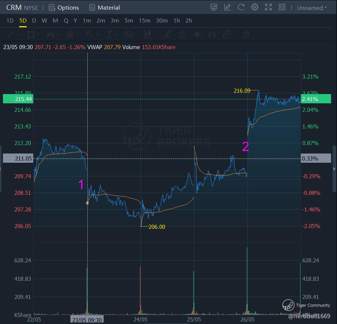
Task: Select the 2m interval
Action: (101, 21)
